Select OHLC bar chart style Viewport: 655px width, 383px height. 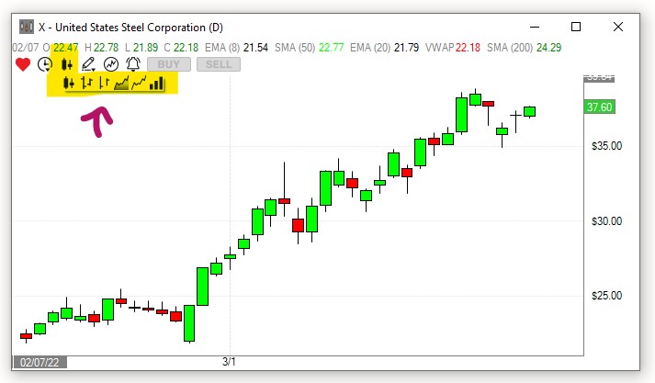87,84
